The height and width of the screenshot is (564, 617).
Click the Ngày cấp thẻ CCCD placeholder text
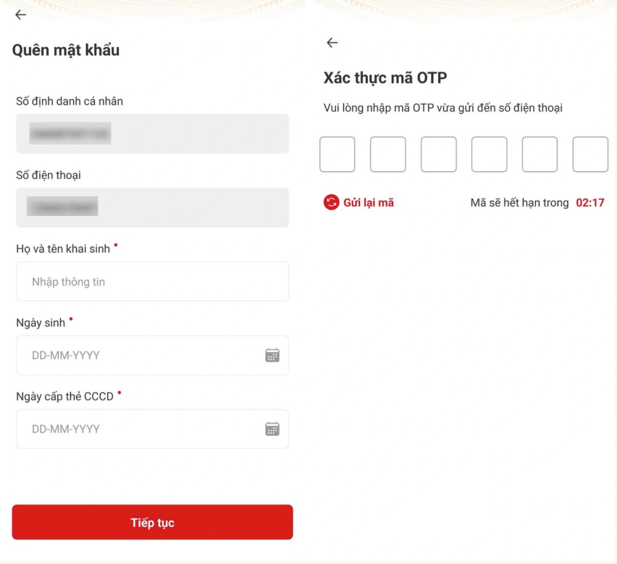[66, 429]
